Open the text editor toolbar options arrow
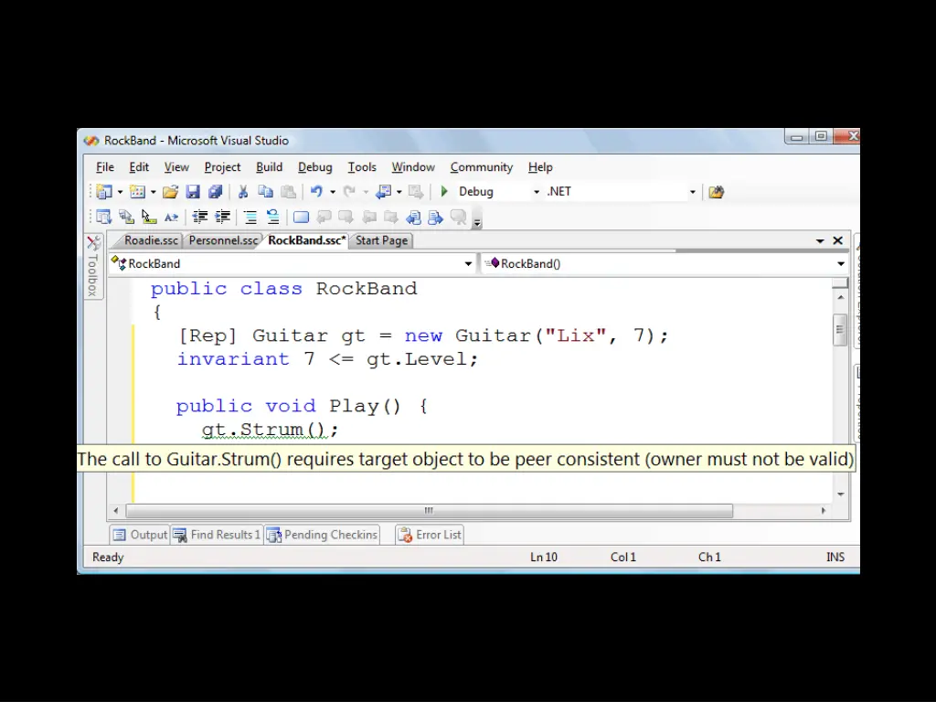Viewport: 936px width, 702px height. click(x=477, y=223)
